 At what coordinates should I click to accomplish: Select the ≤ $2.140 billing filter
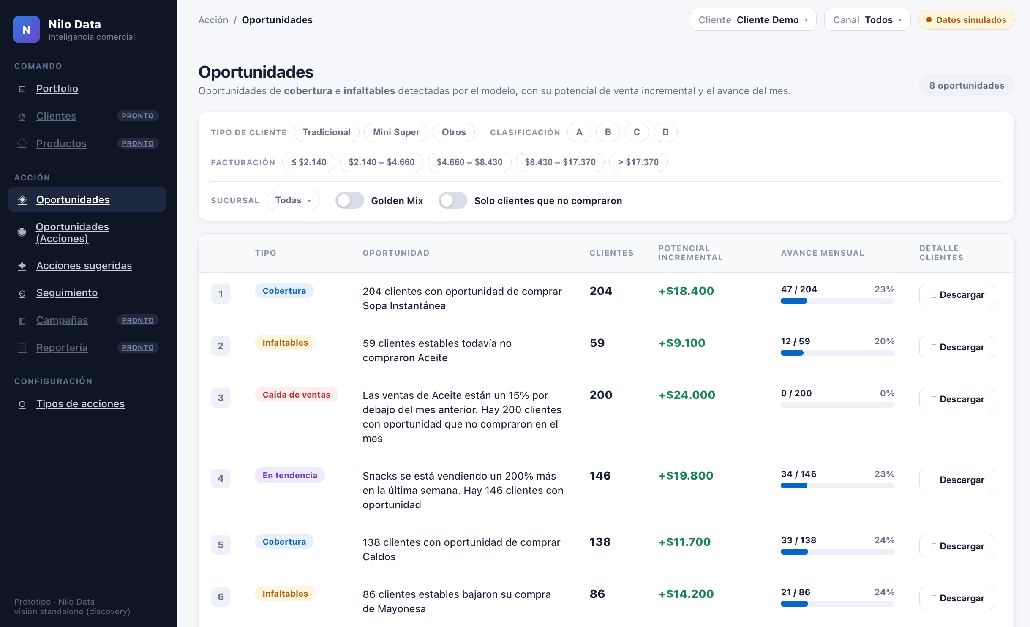tap(309, 162)
